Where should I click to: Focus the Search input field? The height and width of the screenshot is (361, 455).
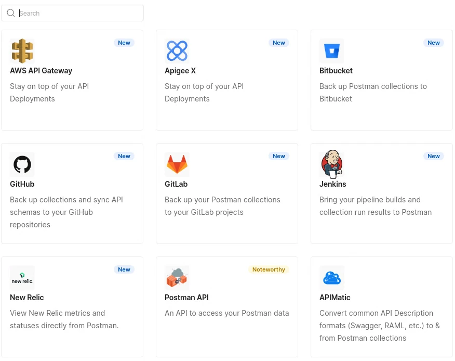[78, 14]
